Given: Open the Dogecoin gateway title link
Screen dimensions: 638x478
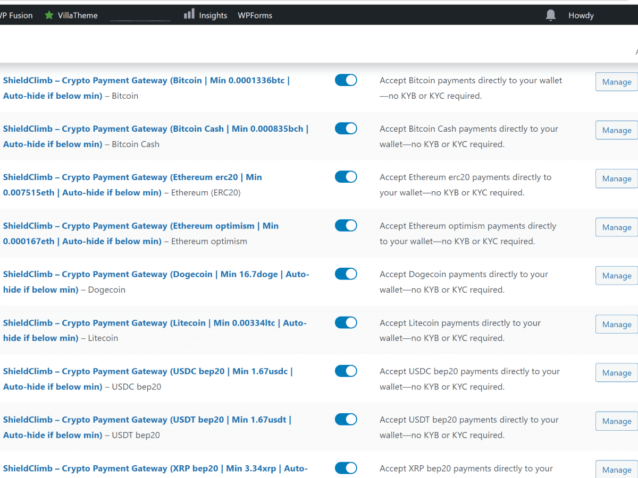Looking at the screenshot, I should point(156,282).
